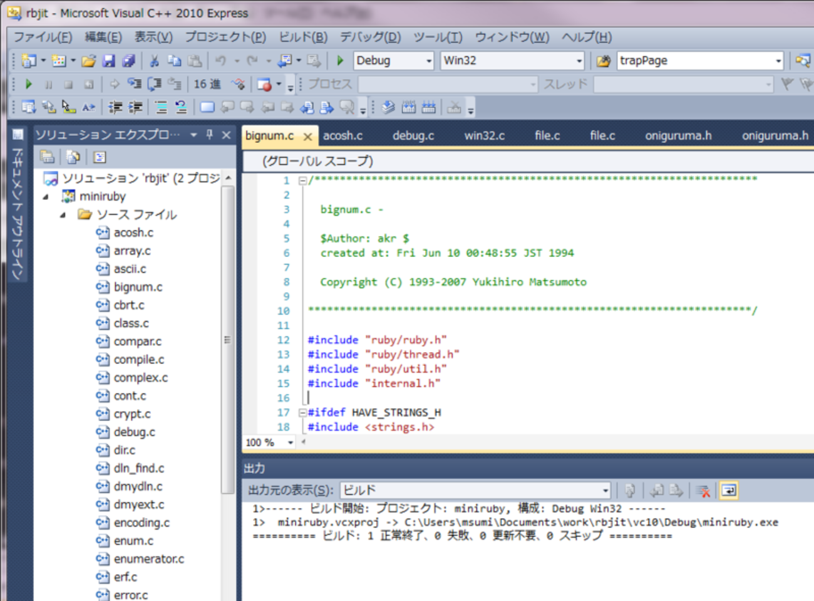Switch to the win32.c editor tab
Screen dimensions: 814x601
(x=484, y=135)
